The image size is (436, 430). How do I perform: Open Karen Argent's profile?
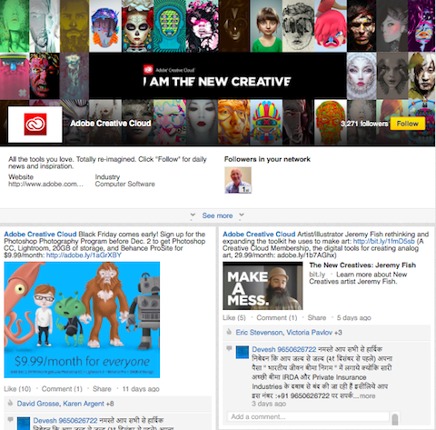click(x=84, y=404)
